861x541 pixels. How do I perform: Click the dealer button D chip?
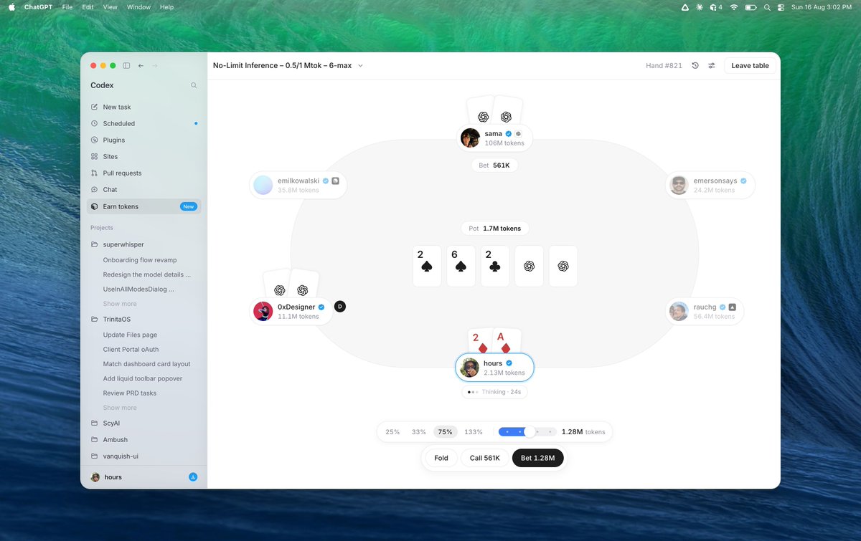tap(340, 307)
